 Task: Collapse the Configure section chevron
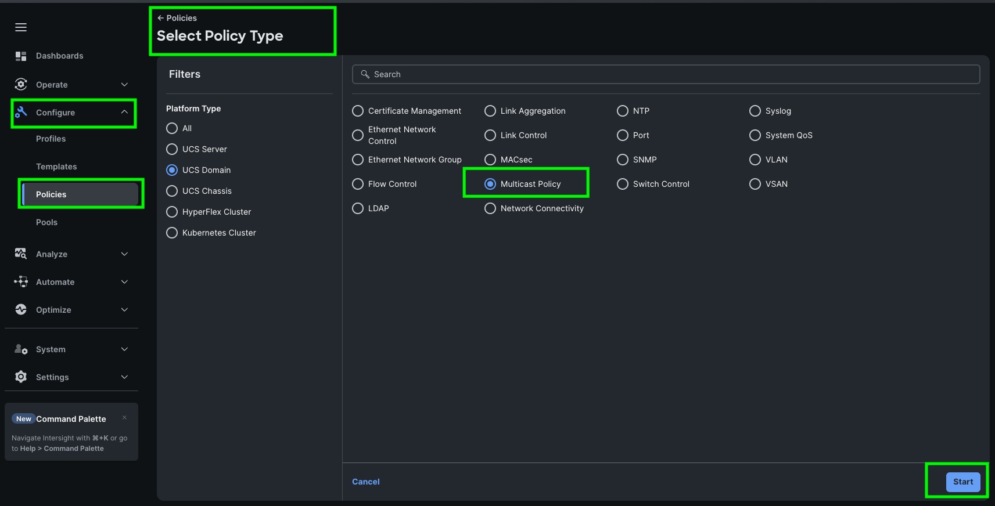tap(124, 113)
